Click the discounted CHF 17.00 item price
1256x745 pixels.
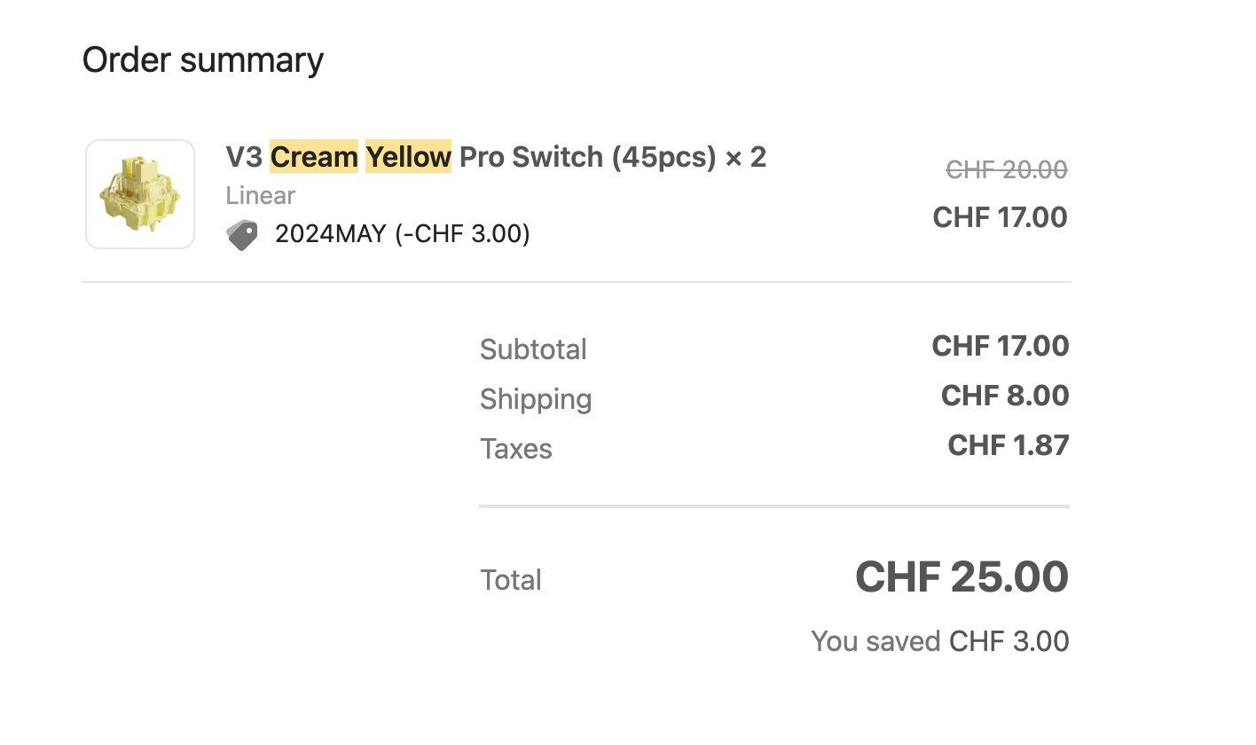1001,217
